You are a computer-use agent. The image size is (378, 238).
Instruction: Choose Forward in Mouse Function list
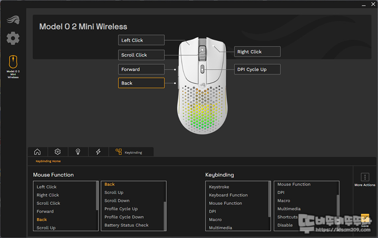click(45, 211)
